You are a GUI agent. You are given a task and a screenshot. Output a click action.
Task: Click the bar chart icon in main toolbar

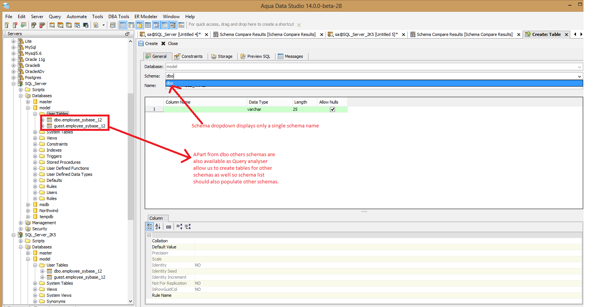[182, 25]
